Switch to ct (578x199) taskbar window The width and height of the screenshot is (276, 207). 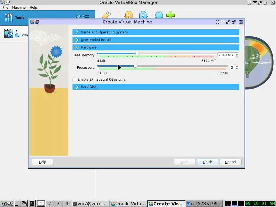[204, 204]
